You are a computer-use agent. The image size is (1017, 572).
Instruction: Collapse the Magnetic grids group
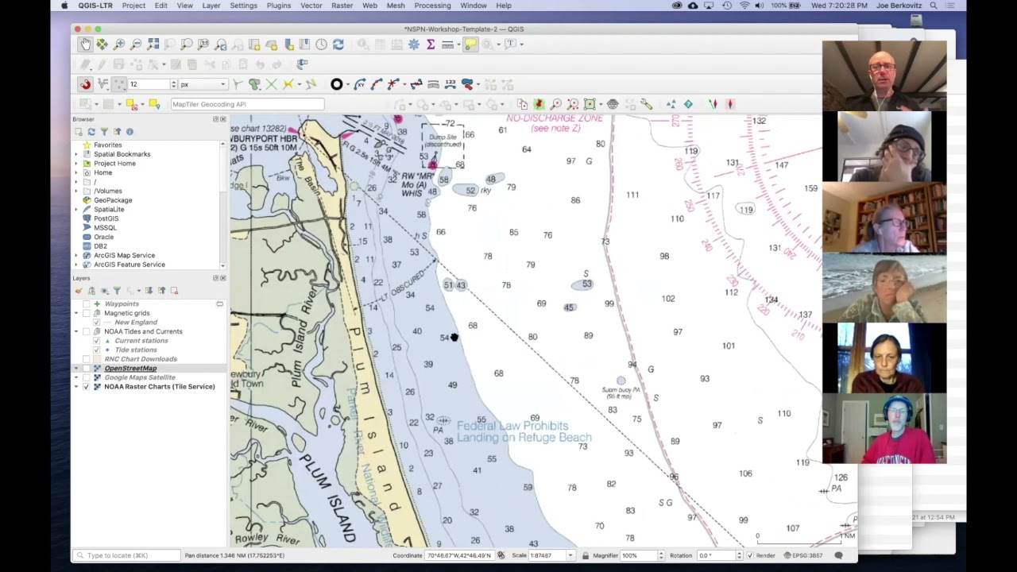tap(77, 313)
